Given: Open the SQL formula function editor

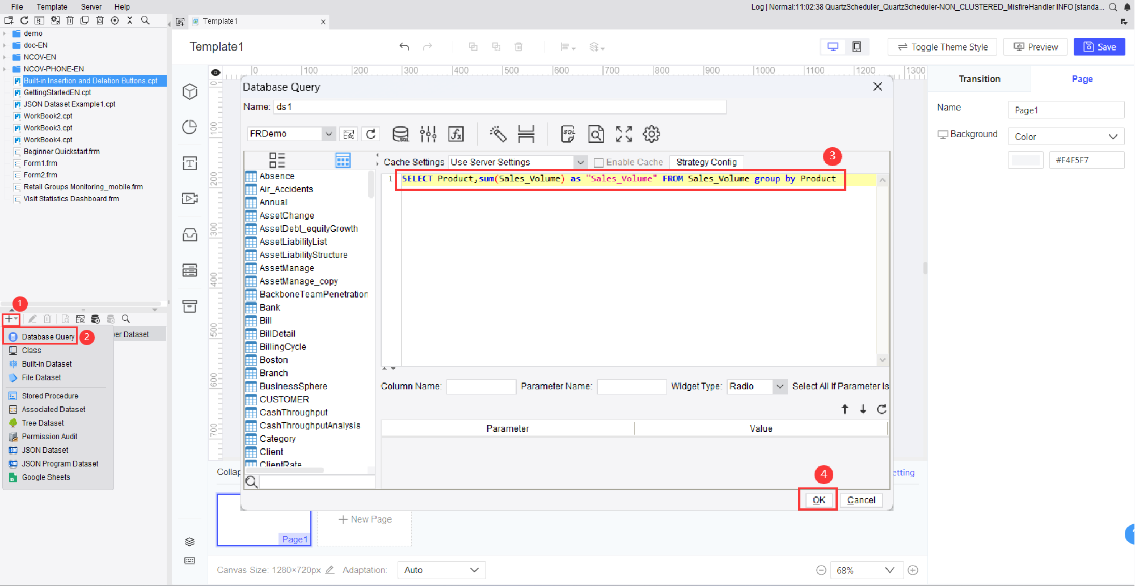Looking at the screenshot, I should (456, 134).
